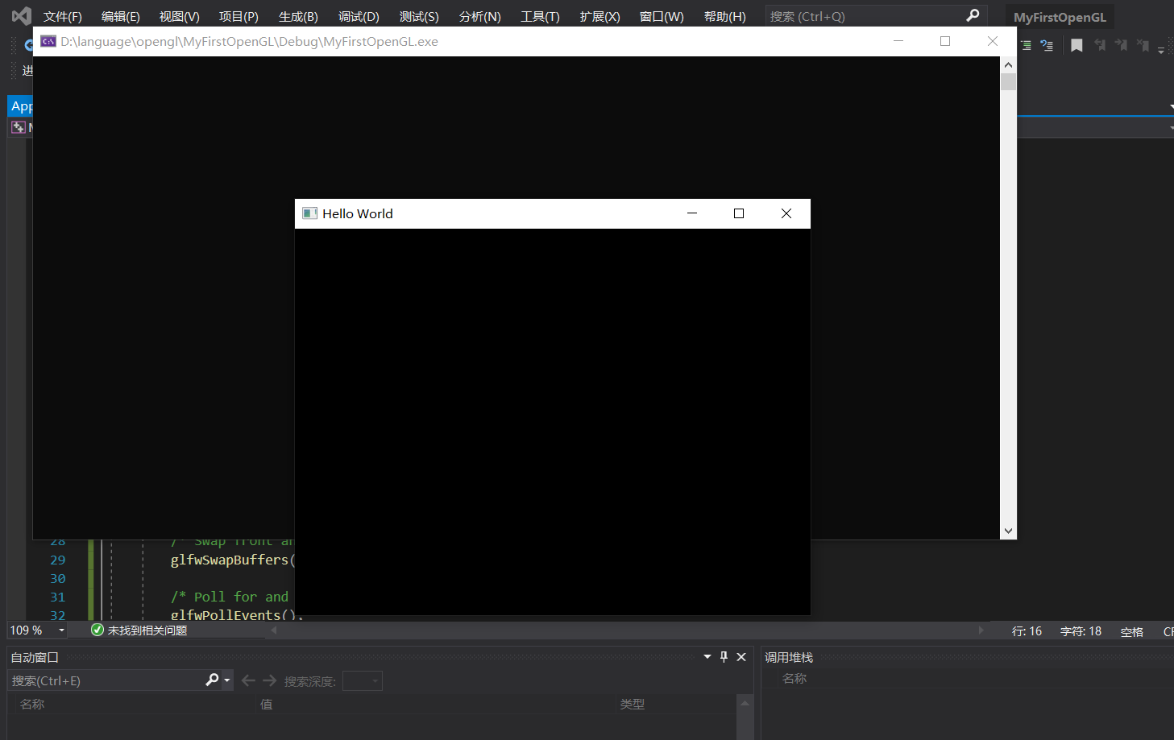
Task: Click the 空格 indentation indicator
Action: click(1131, 630)
